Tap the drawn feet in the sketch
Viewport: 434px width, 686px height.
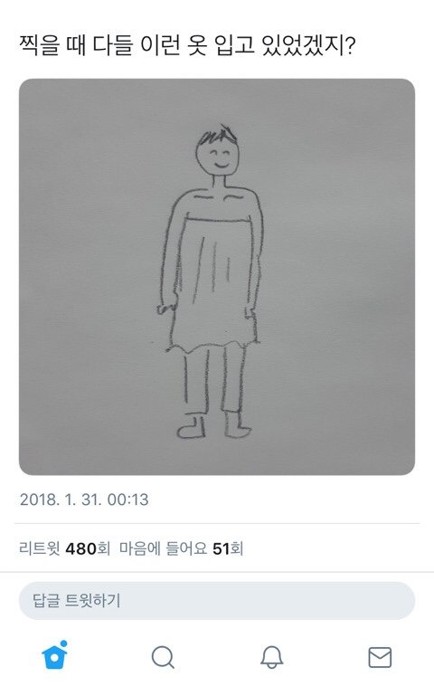[214, 424]
